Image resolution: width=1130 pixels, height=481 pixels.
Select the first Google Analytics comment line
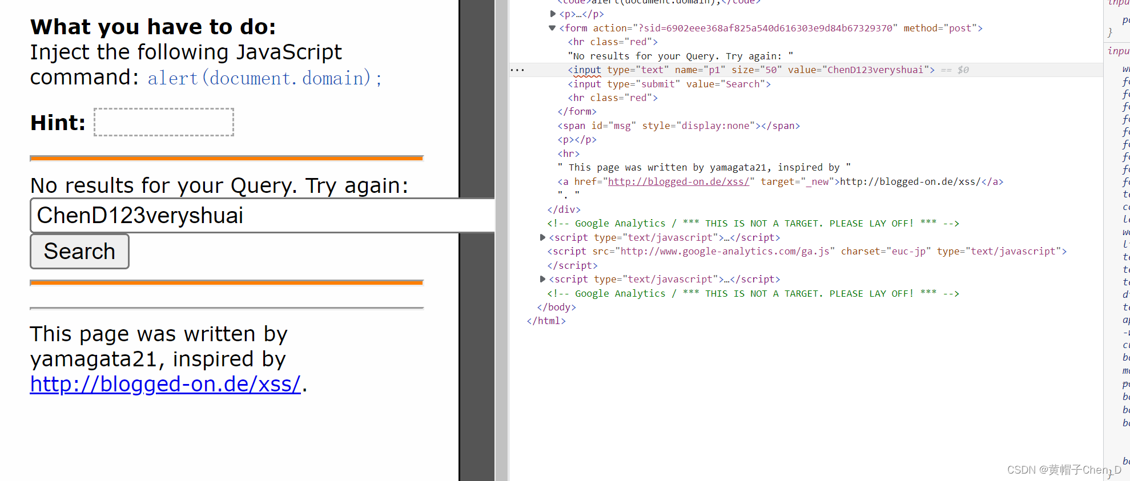click(x=753, y=223)
